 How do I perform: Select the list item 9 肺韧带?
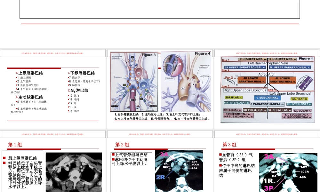[74, 85]
